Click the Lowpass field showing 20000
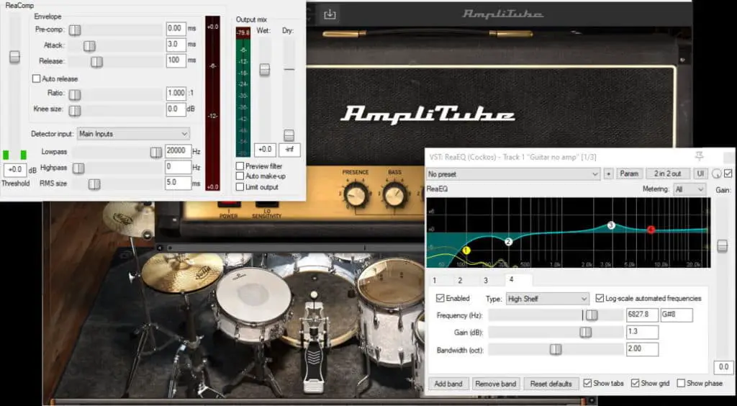The image size is (737, 406). point(178,151)
